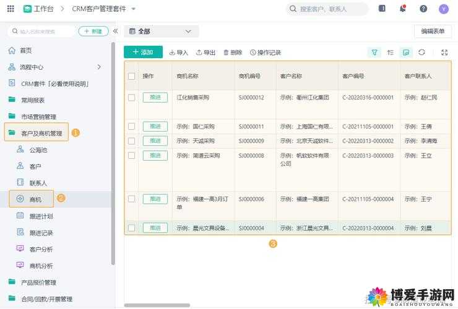Check the row SJ0000004 checkbox

[x=131, y=227]
